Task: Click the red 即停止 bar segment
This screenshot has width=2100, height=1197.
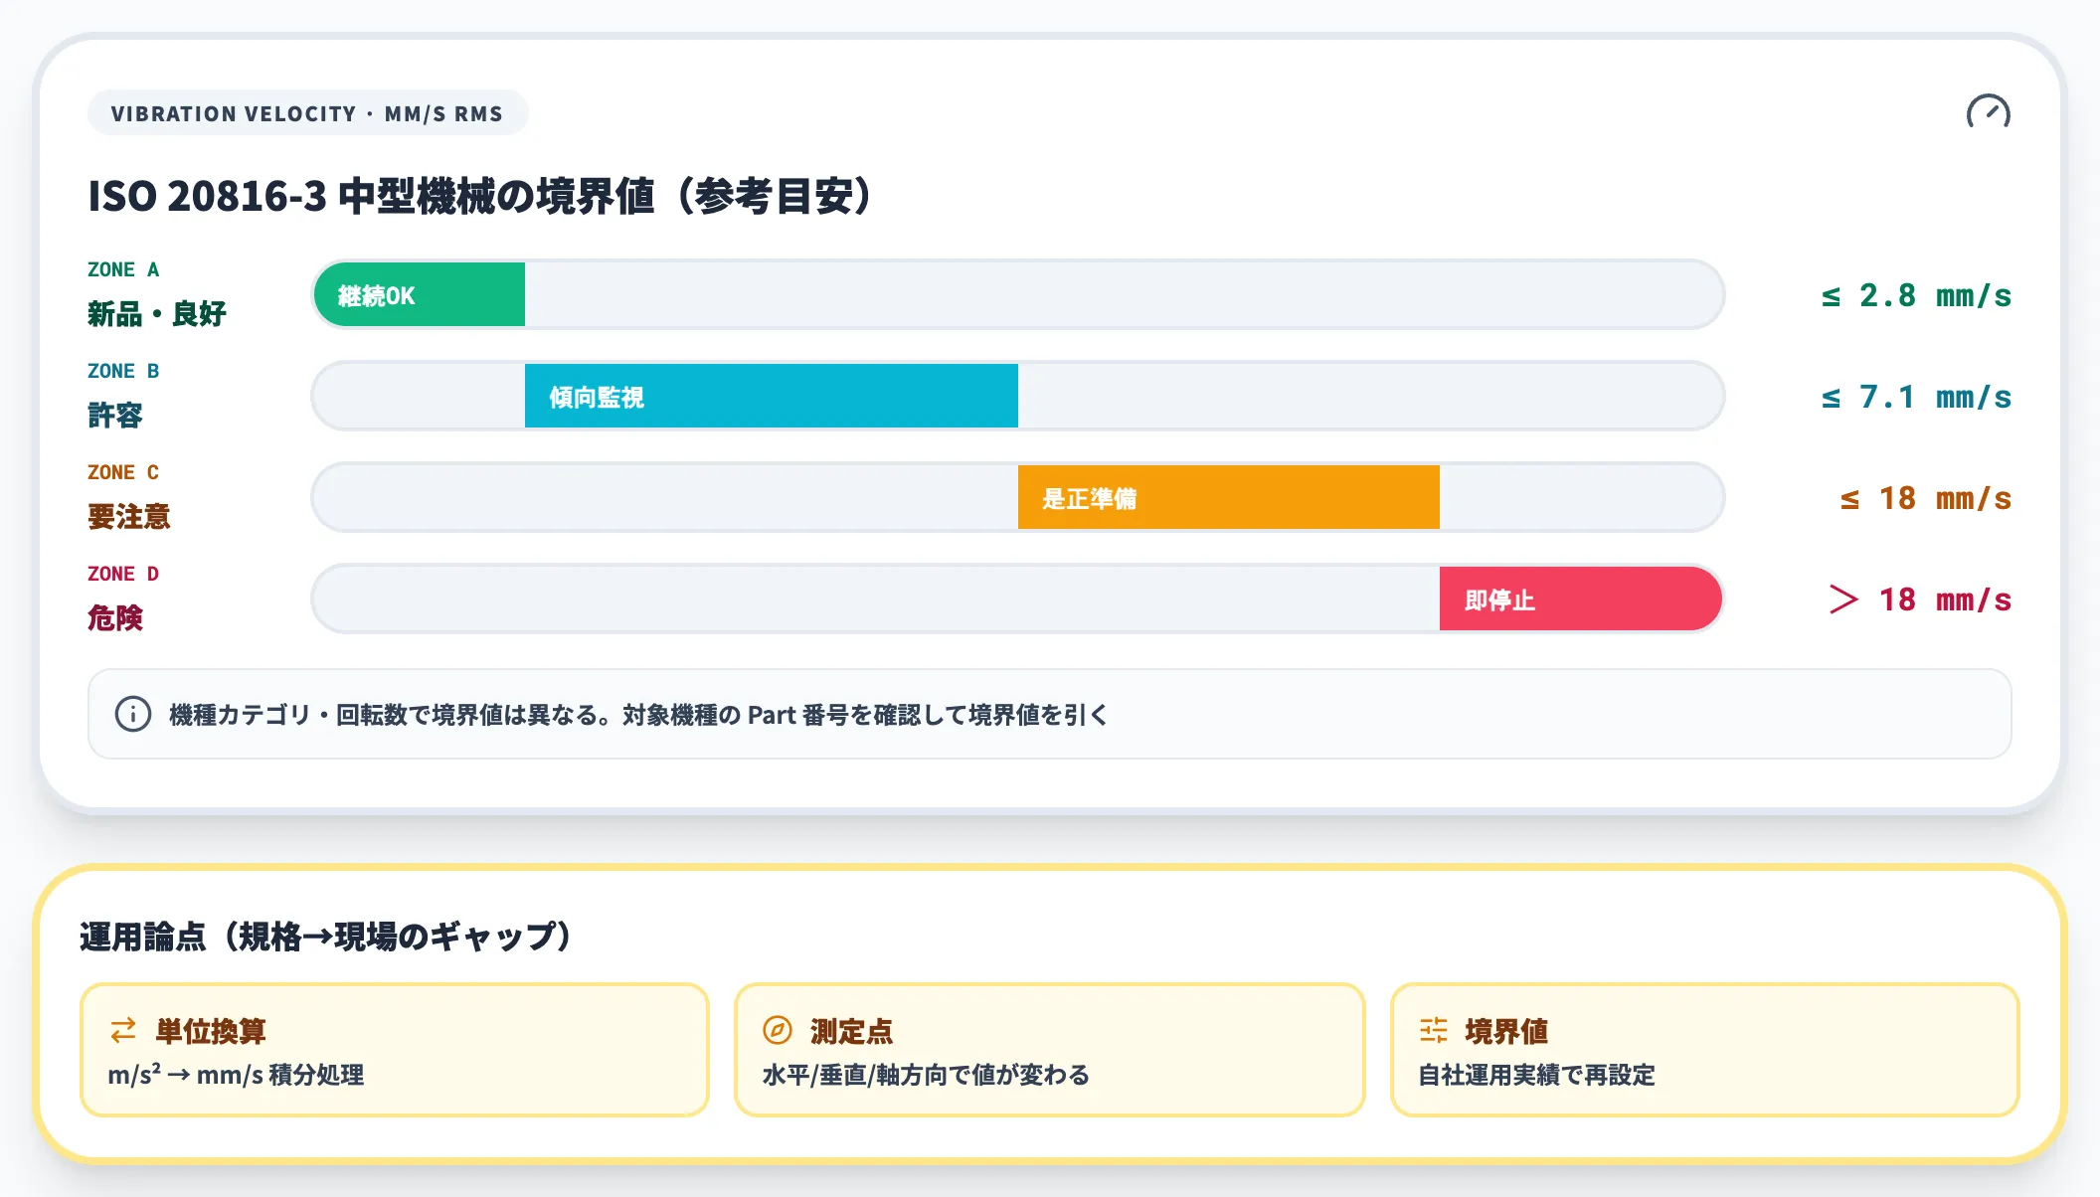Action: 1581,599
